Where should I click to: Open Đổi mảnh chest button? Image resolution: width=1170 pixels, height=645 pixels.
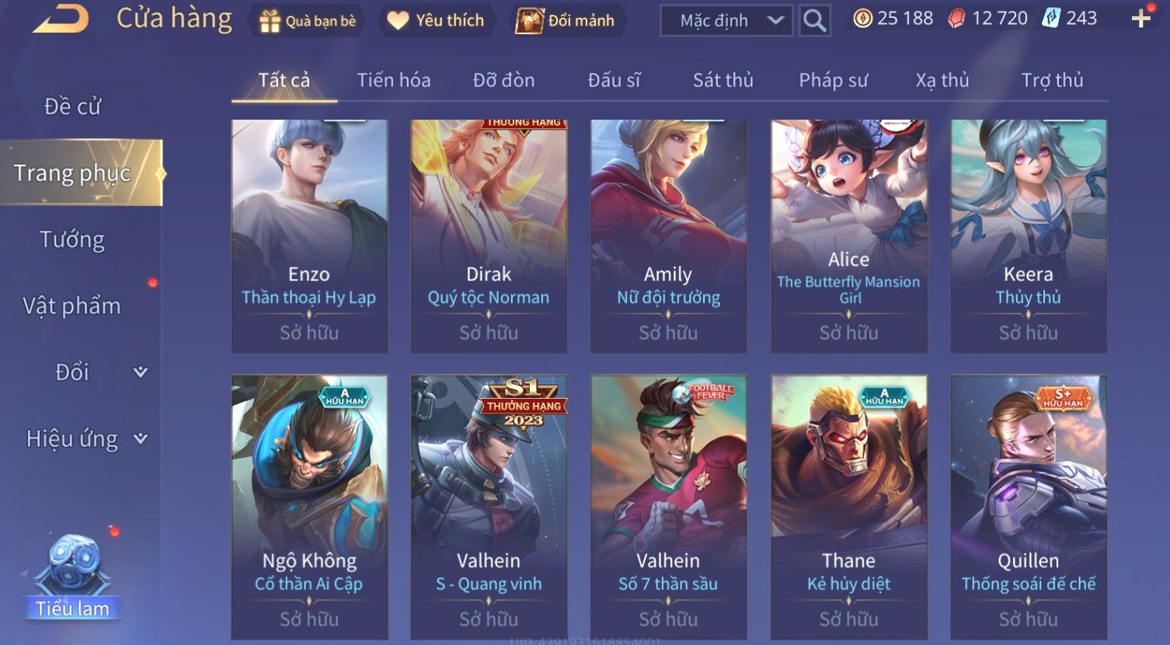click(x=566, y=21)
